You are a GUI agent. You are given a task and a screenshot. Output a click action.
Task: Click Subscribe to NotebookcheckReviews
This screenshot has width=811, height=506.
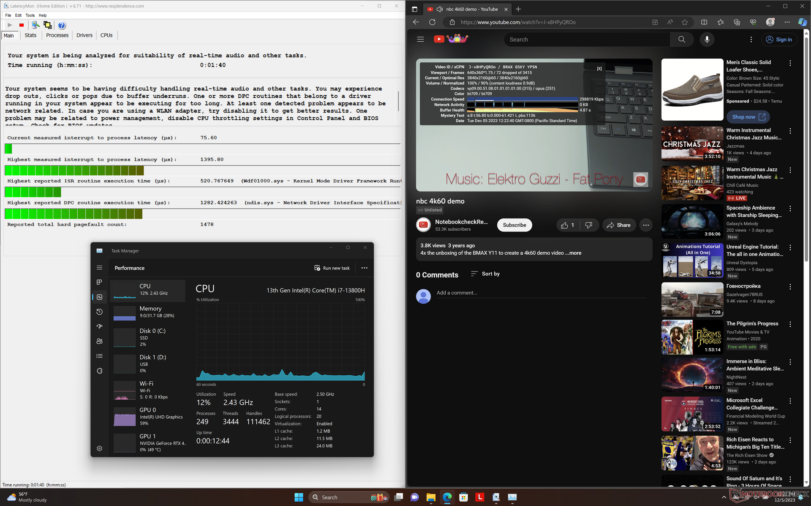click(x=514, y=225)
